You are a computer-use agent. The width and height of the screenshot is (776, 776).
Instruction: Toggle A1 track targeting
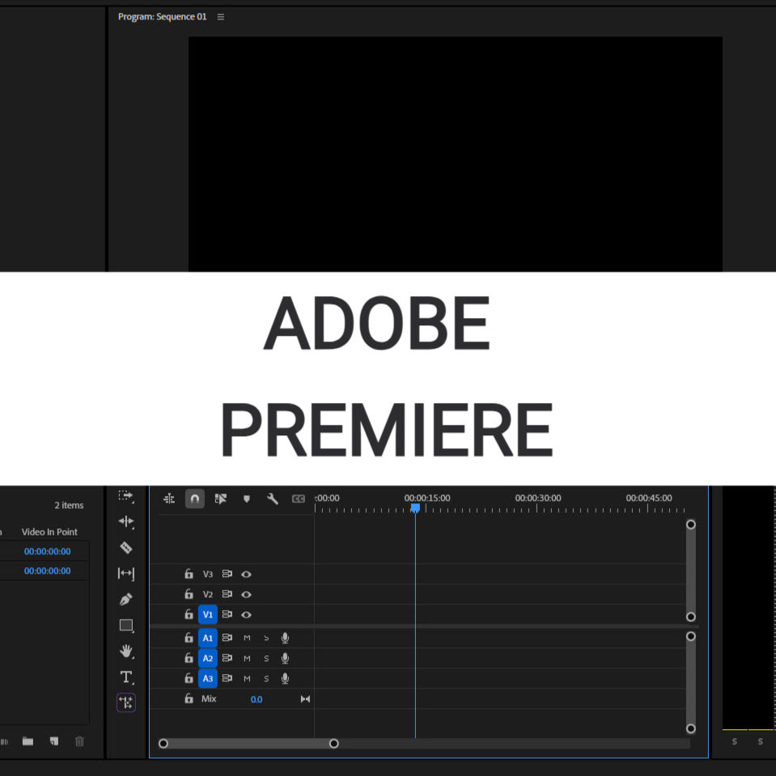pyautogui.click(x=208, y=638)
